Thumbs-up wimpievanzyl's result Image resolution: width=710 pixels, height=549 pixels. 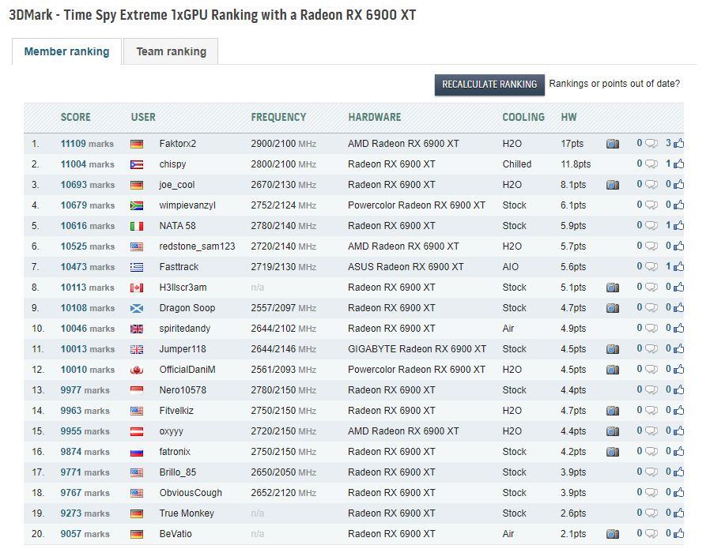pyautogui.click(x=678, y=205)
